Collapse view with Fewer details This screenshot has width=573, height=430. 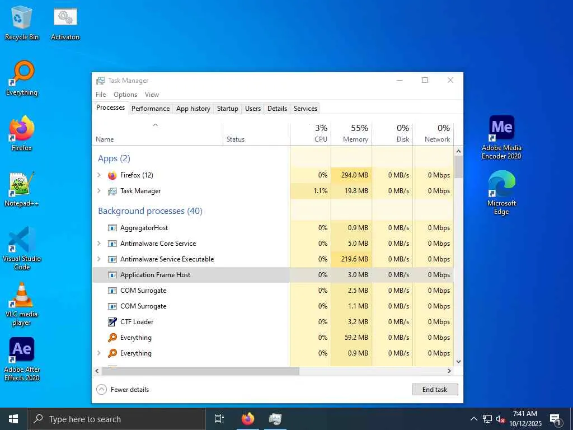[x=123, y=390]
